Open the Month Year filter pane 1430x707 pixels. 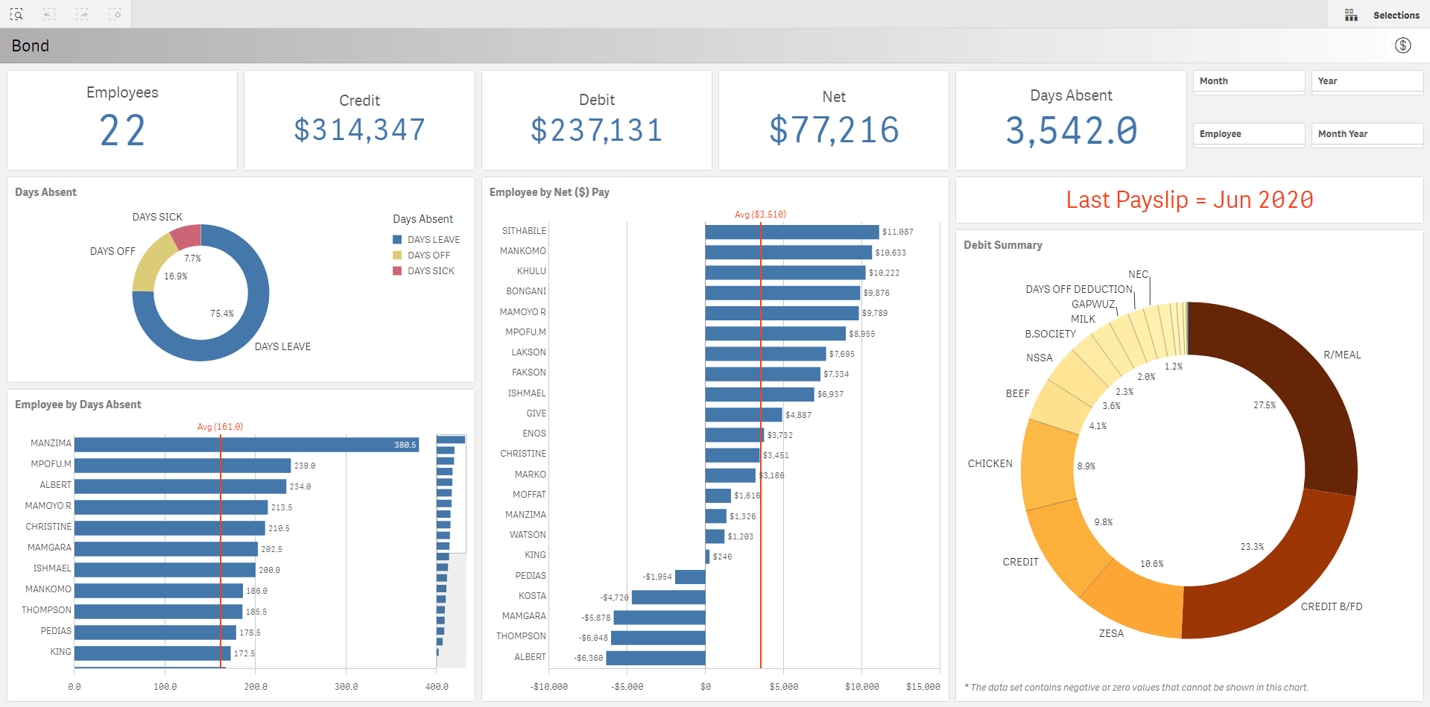[1367, 134]
